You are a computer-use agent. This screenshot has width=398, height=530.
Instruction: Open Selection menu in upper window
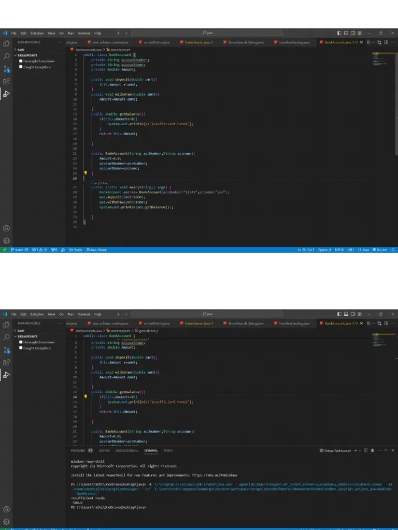pos(37,33)
